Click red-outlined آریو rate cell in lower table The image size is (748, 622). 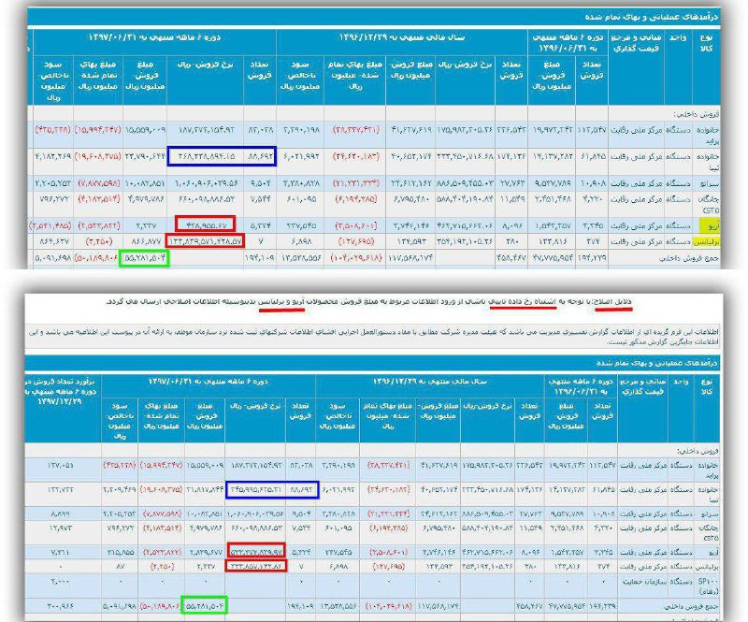click(x=256, y=550)
